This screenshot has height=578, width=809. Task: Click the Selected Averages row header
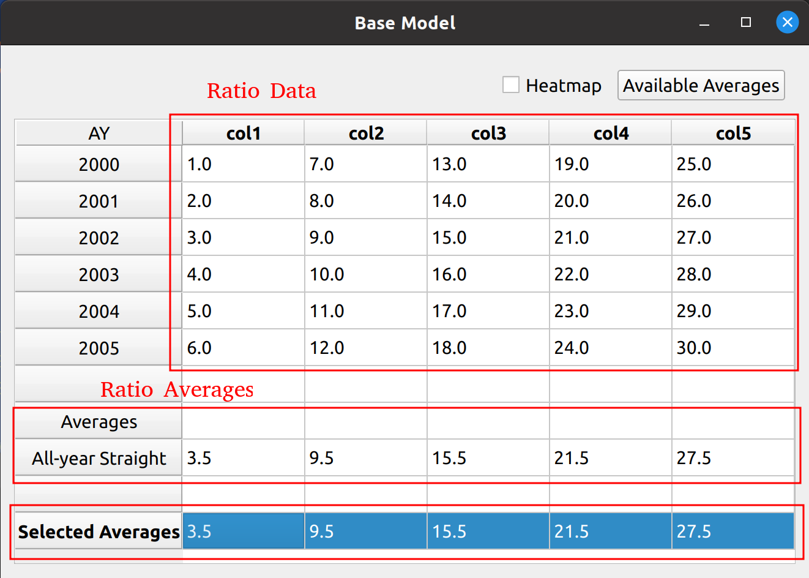(99, 531)
